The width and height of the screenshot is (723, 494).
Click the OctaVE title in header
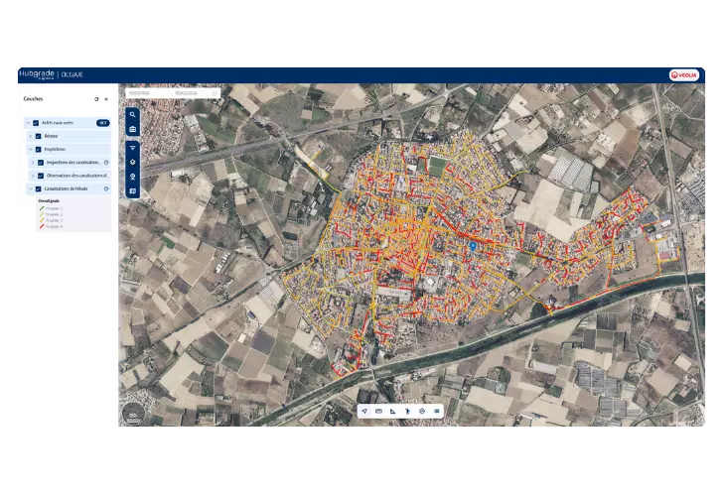point(72,74)
